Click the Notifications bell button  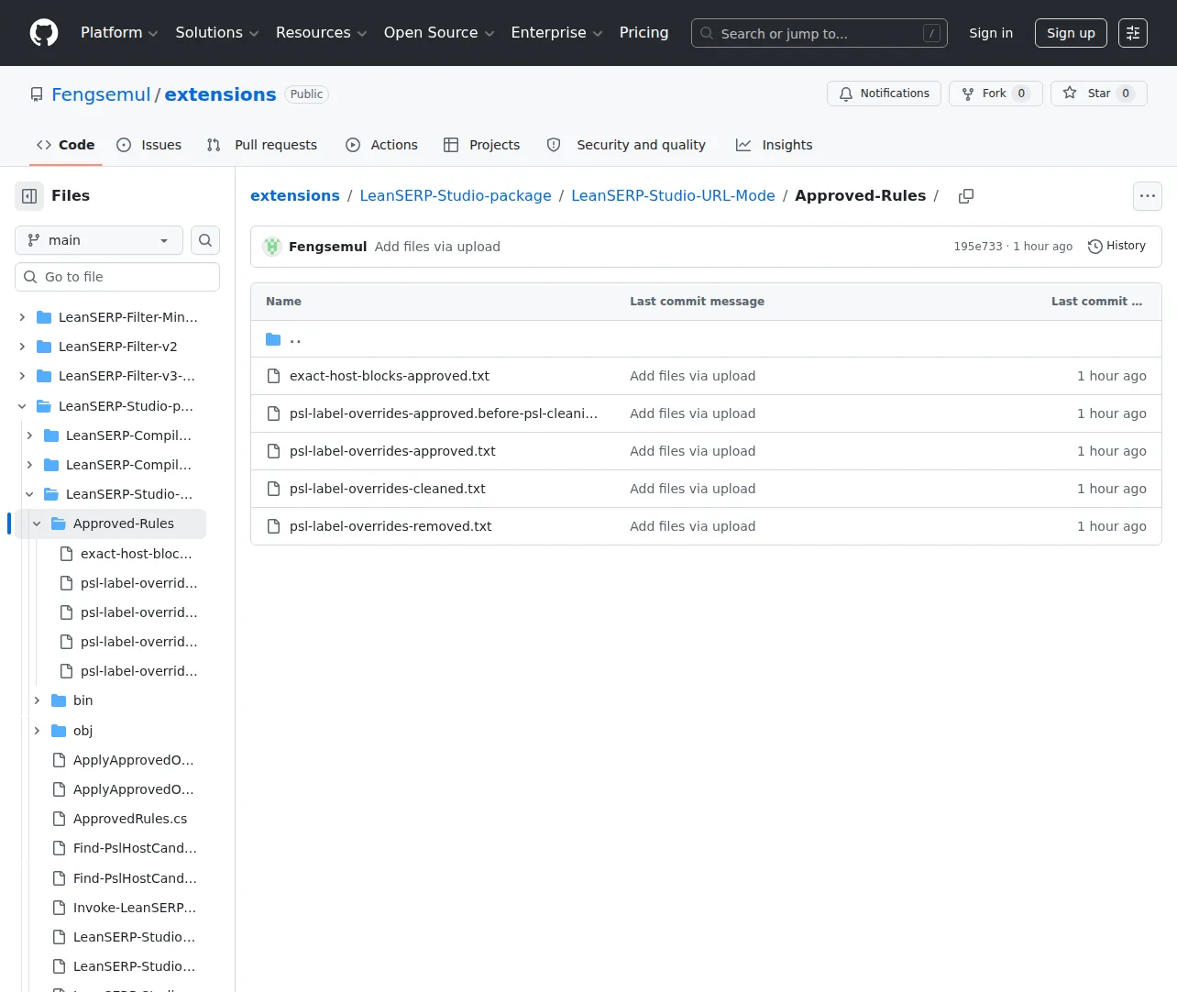[884, 94]
